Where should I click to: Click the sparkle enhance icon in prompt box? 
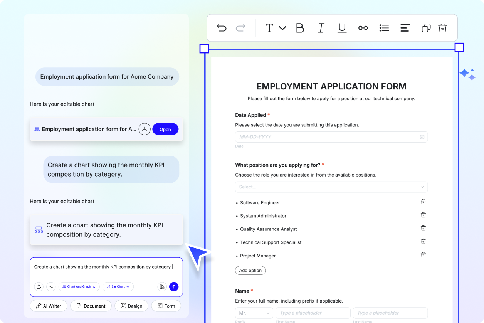[51, 287]
